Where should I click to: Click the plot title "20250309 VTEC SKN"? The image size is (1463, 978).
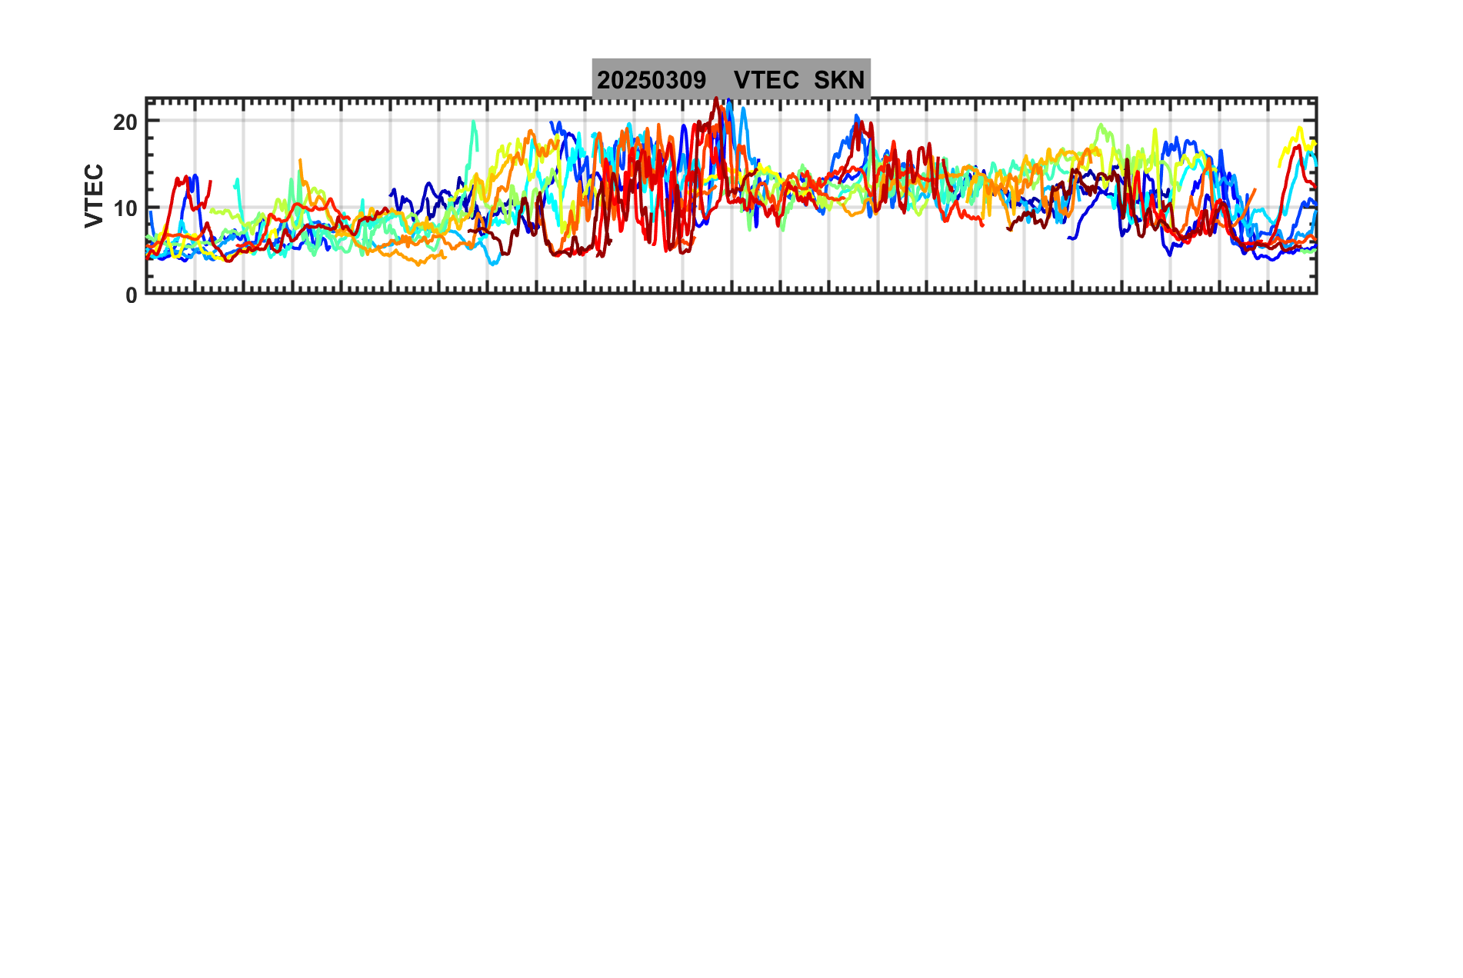(731, 80)
